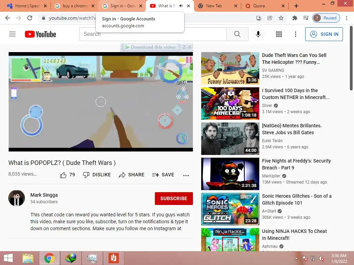Open the Markiplier channel link
The width and height of the screenshot is (354, 265).
tap(271, 176)
